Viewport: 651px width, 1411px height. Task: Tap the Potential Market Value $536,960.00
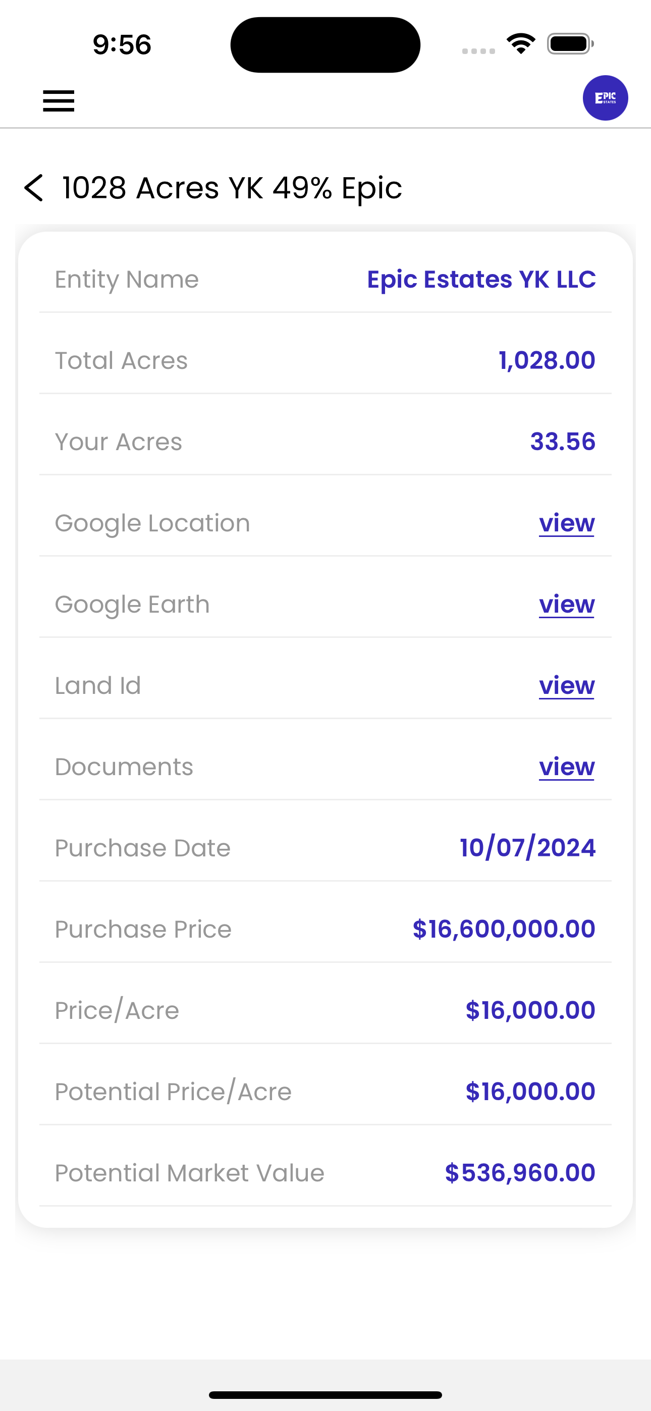[520, 1173]
